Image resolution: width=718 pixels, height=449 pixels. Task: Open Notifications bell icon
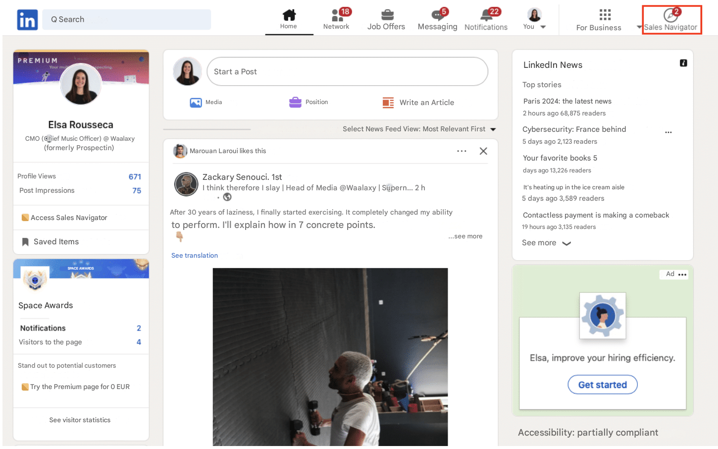pyautogui.click(x=486, y=15)
